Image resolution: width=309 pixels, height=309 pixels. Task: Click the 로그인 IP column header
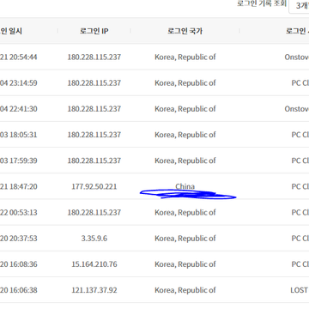coord(94,31)
